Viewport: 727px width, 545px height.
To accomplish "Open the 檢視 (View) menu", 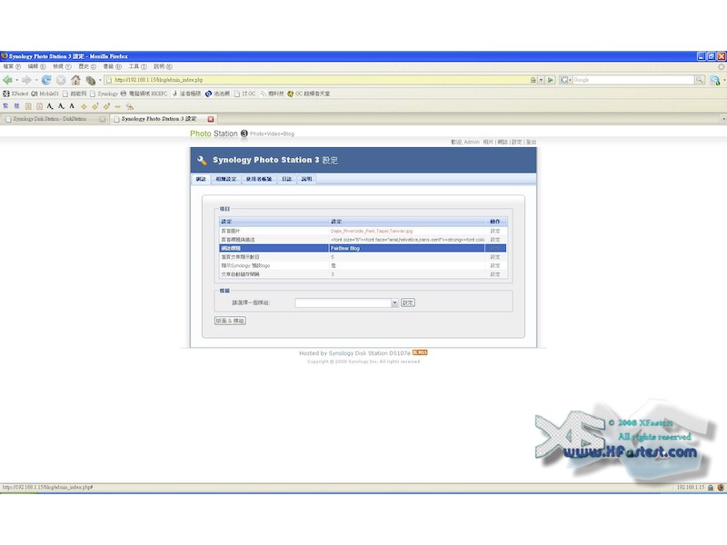I will (x=62, y=66).
